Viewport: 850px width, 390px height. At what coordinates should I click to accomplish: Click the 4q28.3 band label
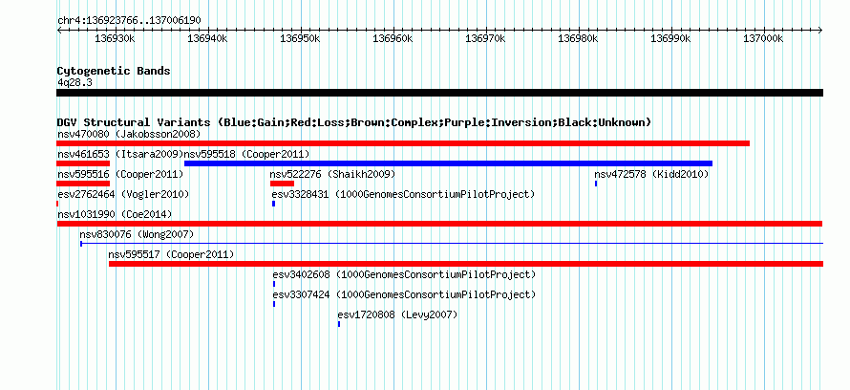(74, 82)
